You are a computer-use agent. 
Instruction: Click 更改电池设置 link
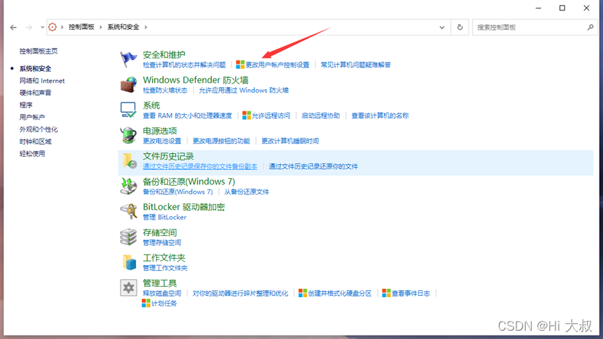(162, 141)
